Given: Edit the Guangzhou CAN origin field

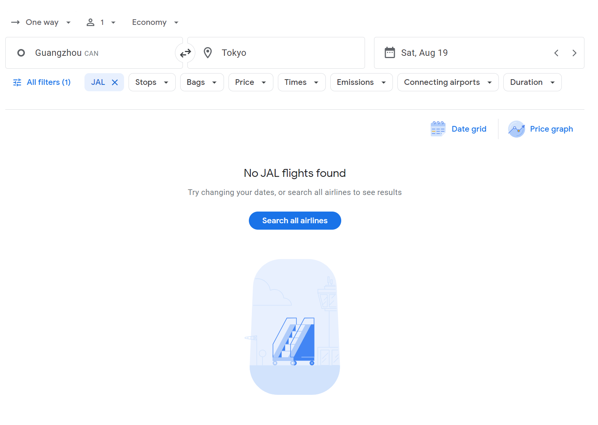Looking at the screenshot, I should coord(94,53).
